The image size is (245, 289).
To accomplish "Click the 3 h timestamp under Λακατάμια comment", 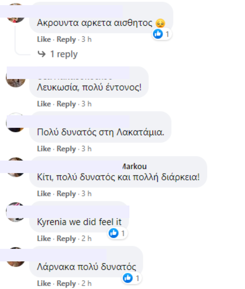I will point(86,149).
